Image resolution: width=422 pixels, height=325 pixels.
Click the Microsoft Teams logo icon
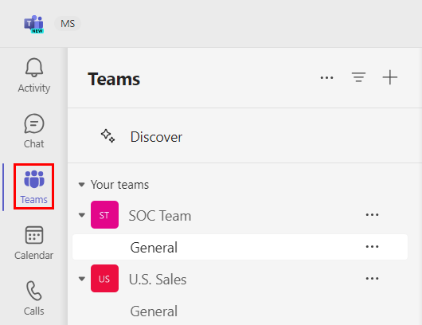click(34, 24)
